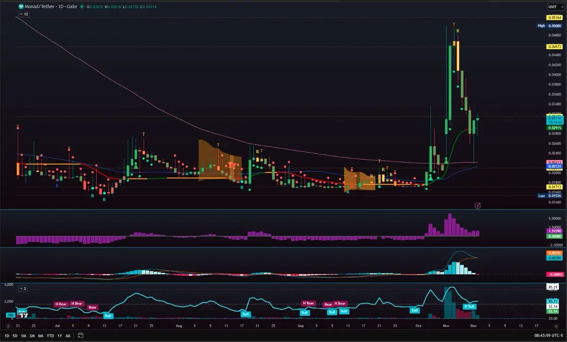
Task: Click the Monad/Tether · 1D · Gate title
Action: (x=51, y=7)
